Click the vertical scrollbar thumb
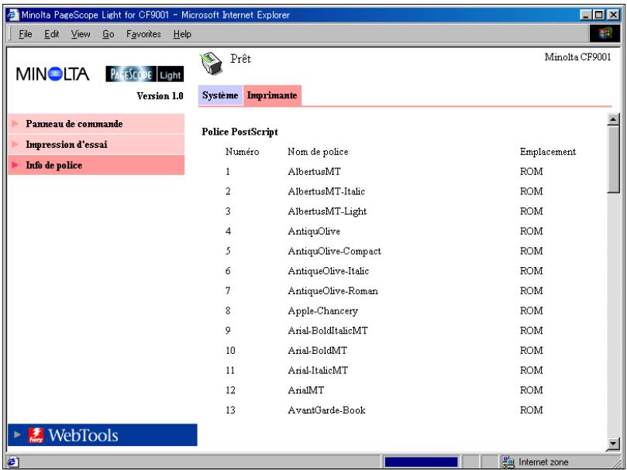627x470 pixels. 613,160
